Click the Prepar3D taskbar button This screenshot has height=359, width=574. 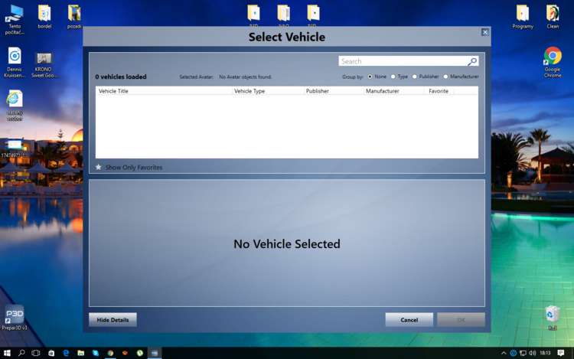pos(155,353)
